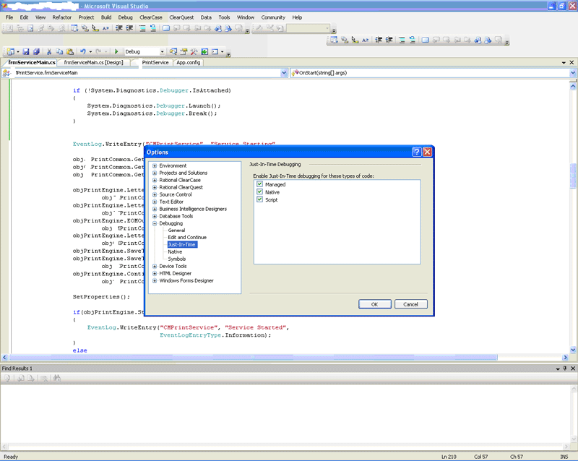Expand the Environment tree node
This screenshot has height=461, width=578.
coord(155,165)
